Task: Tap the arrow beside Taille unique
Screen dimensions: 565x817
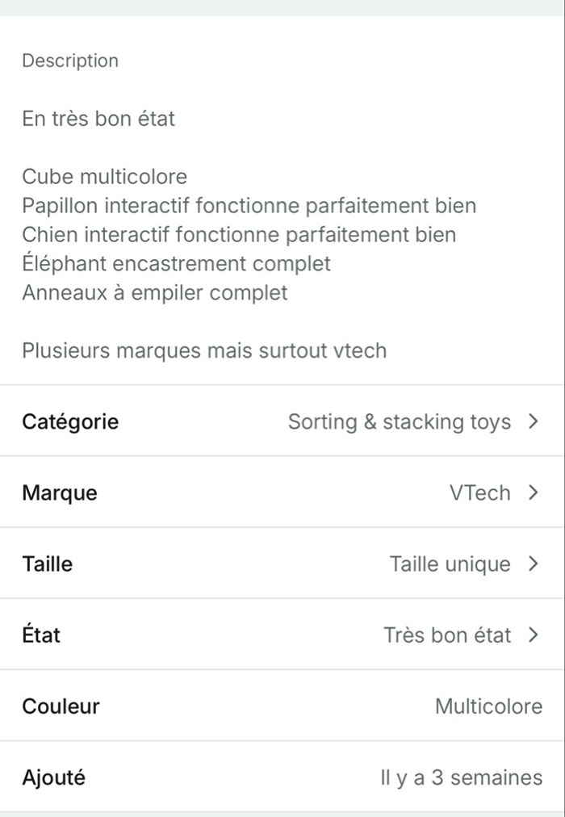Action: 532,564
